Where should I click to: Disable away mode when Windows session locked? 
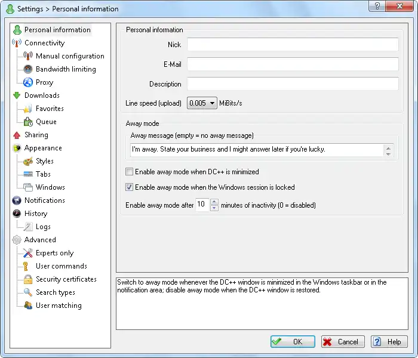(130, 187)
